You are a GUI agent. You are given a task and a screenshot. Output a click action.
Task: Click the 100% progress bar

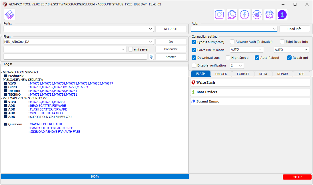tap(95, 176)
